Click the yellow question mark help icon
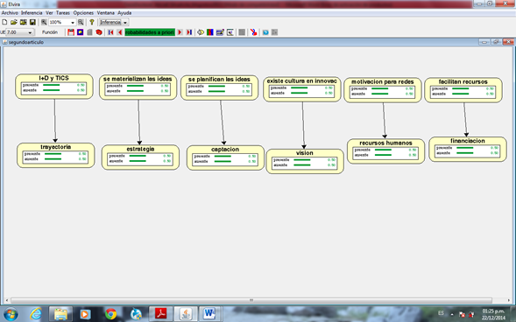The width and height of the screenshot is (516, 322). (x=92, y=22)
